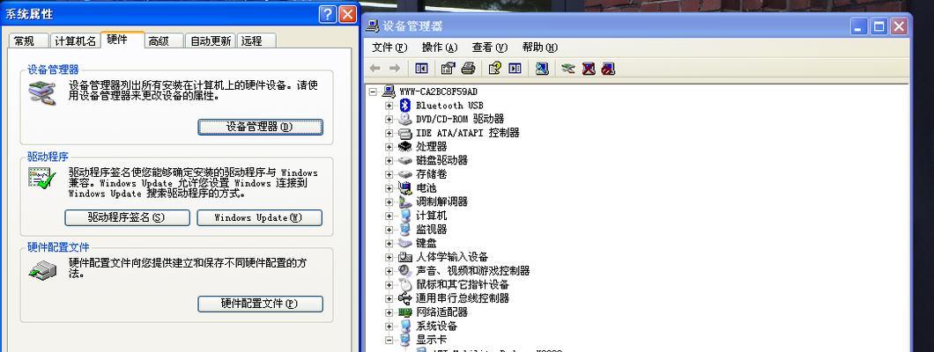Screen dimensions: 934x352
Task: Select the Bluetooth USB device icon
Action: point(405,106)
